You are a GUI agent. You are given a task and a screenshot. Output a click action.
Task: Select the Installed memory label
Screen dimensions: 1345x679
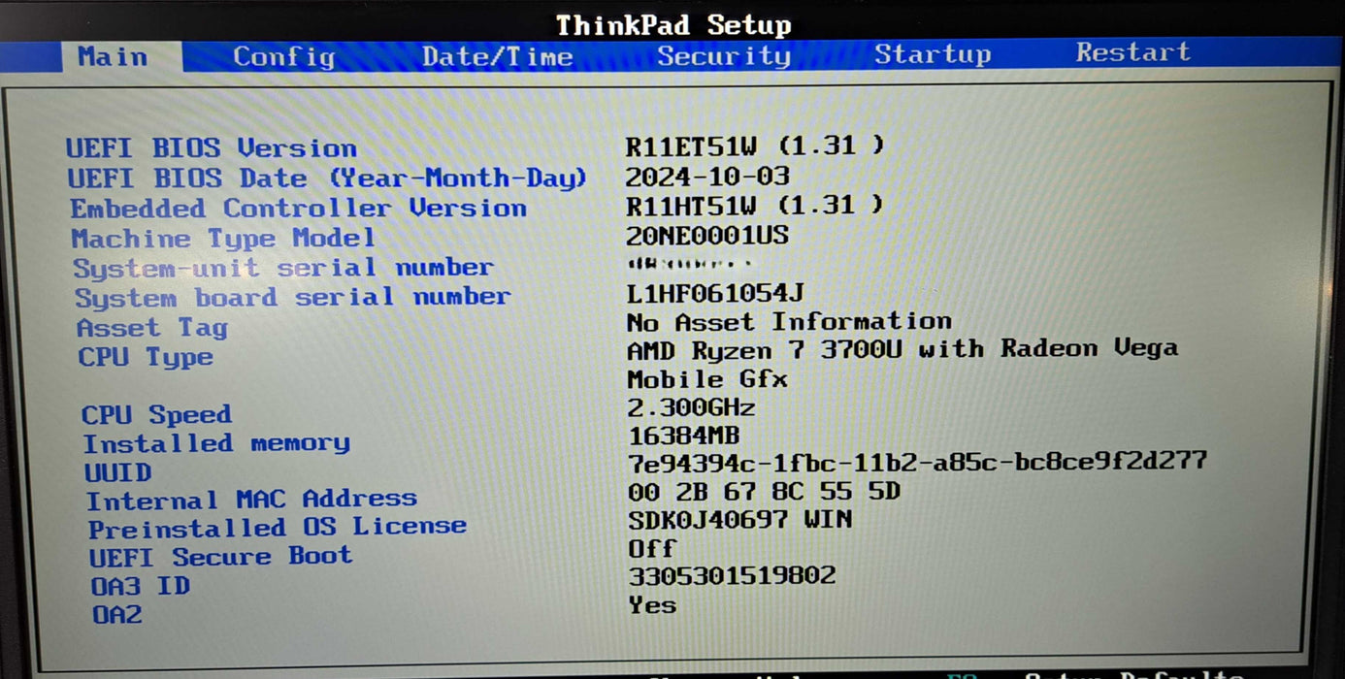click(x=216, y=444)
